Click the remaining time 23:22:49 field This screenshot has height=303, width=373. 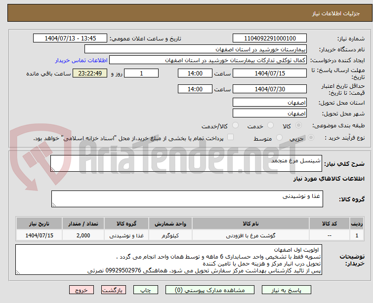[90, 73]
